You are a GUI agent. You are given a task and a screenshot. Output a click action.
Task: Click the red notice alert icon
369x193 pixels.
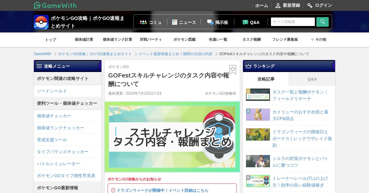113,190
